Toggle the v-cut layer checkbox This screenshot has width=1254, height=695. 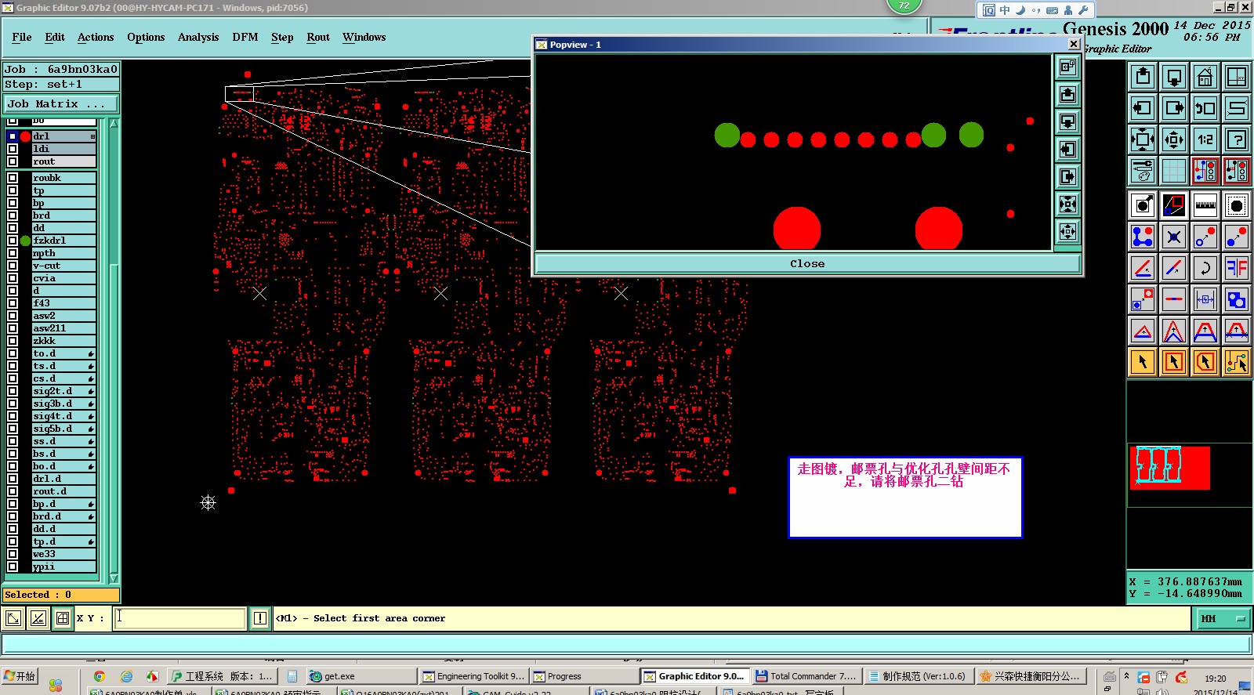[13, 266]
